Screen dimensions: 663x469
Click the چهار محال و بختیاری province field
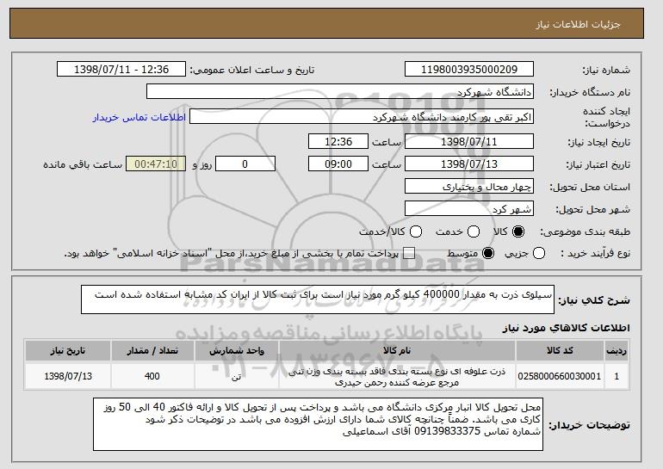[x=469, y=187]
